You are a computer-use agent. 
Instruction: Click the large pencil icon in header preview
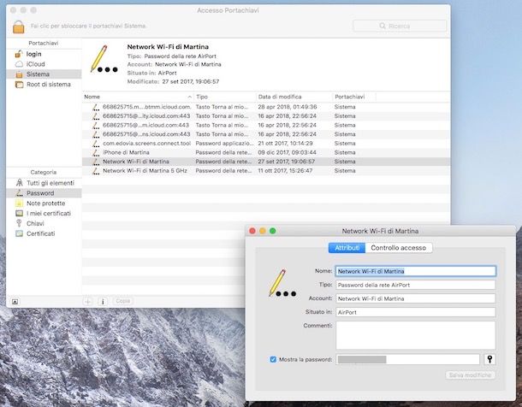point(104,59)
